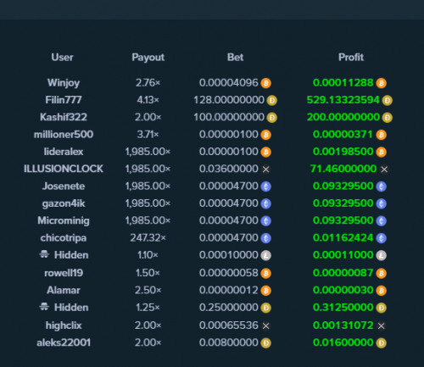Screen dimensions: 424x367
Task: Click the Dogecoin icon beside Kashif322's bet
Action: coord(272,118)
